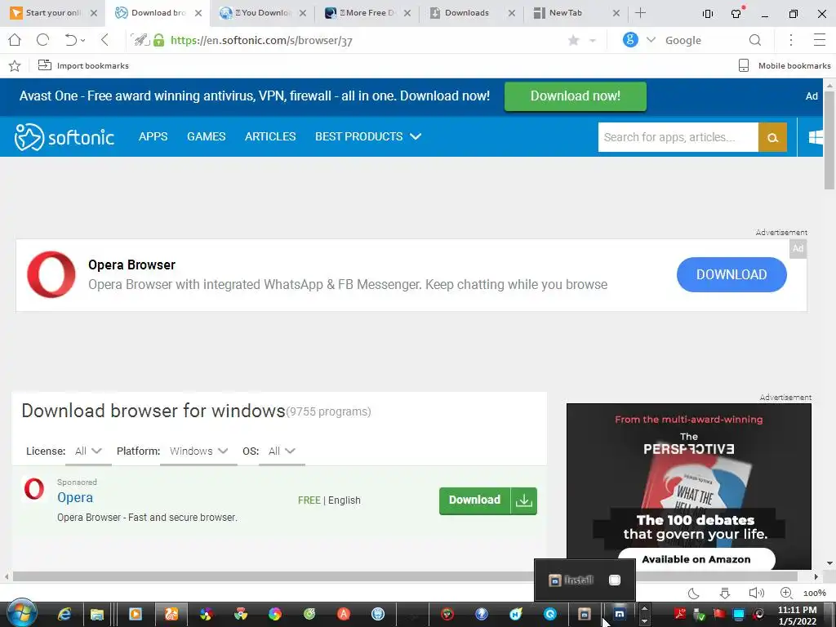This screenshot has width=836, height=627.
Task: Open the GAMES menu
Action: click(207, 136)
